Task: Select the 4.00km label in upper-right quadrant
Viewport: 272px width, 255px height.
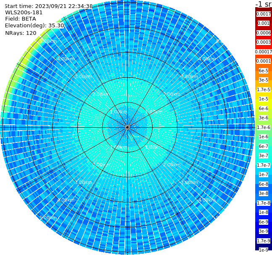Action: pyautogui.click(x=207, y=59)
